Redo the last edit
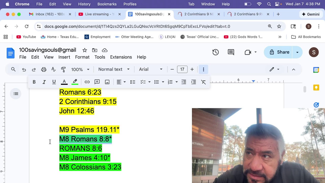Image resolution: width=325 pixels, height=183 pixels. pyautogui.click(x=34, y=69)
